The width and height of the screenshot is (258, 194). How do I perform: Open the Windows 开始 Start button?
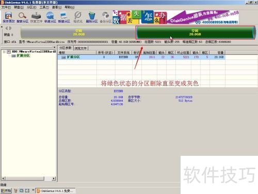6,190
